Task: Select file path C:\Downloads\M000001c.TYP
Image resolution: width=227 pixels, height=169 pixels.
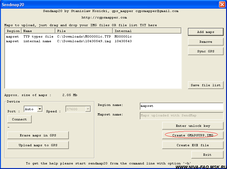Action: pos(84,37)
